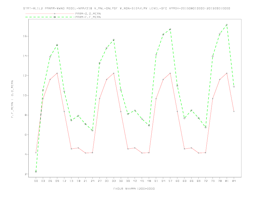Click red plus data point at hour 00
Viewport: 255px width, 197px height.
tap(36, 153)
